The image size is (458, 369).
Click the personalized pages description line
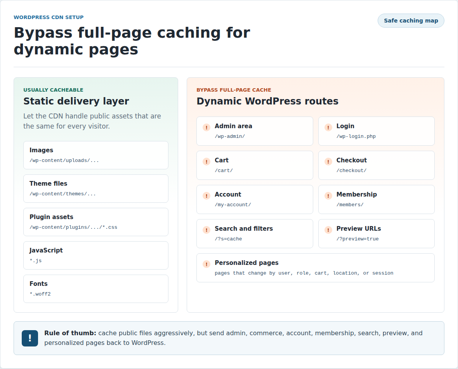point(304,273)
